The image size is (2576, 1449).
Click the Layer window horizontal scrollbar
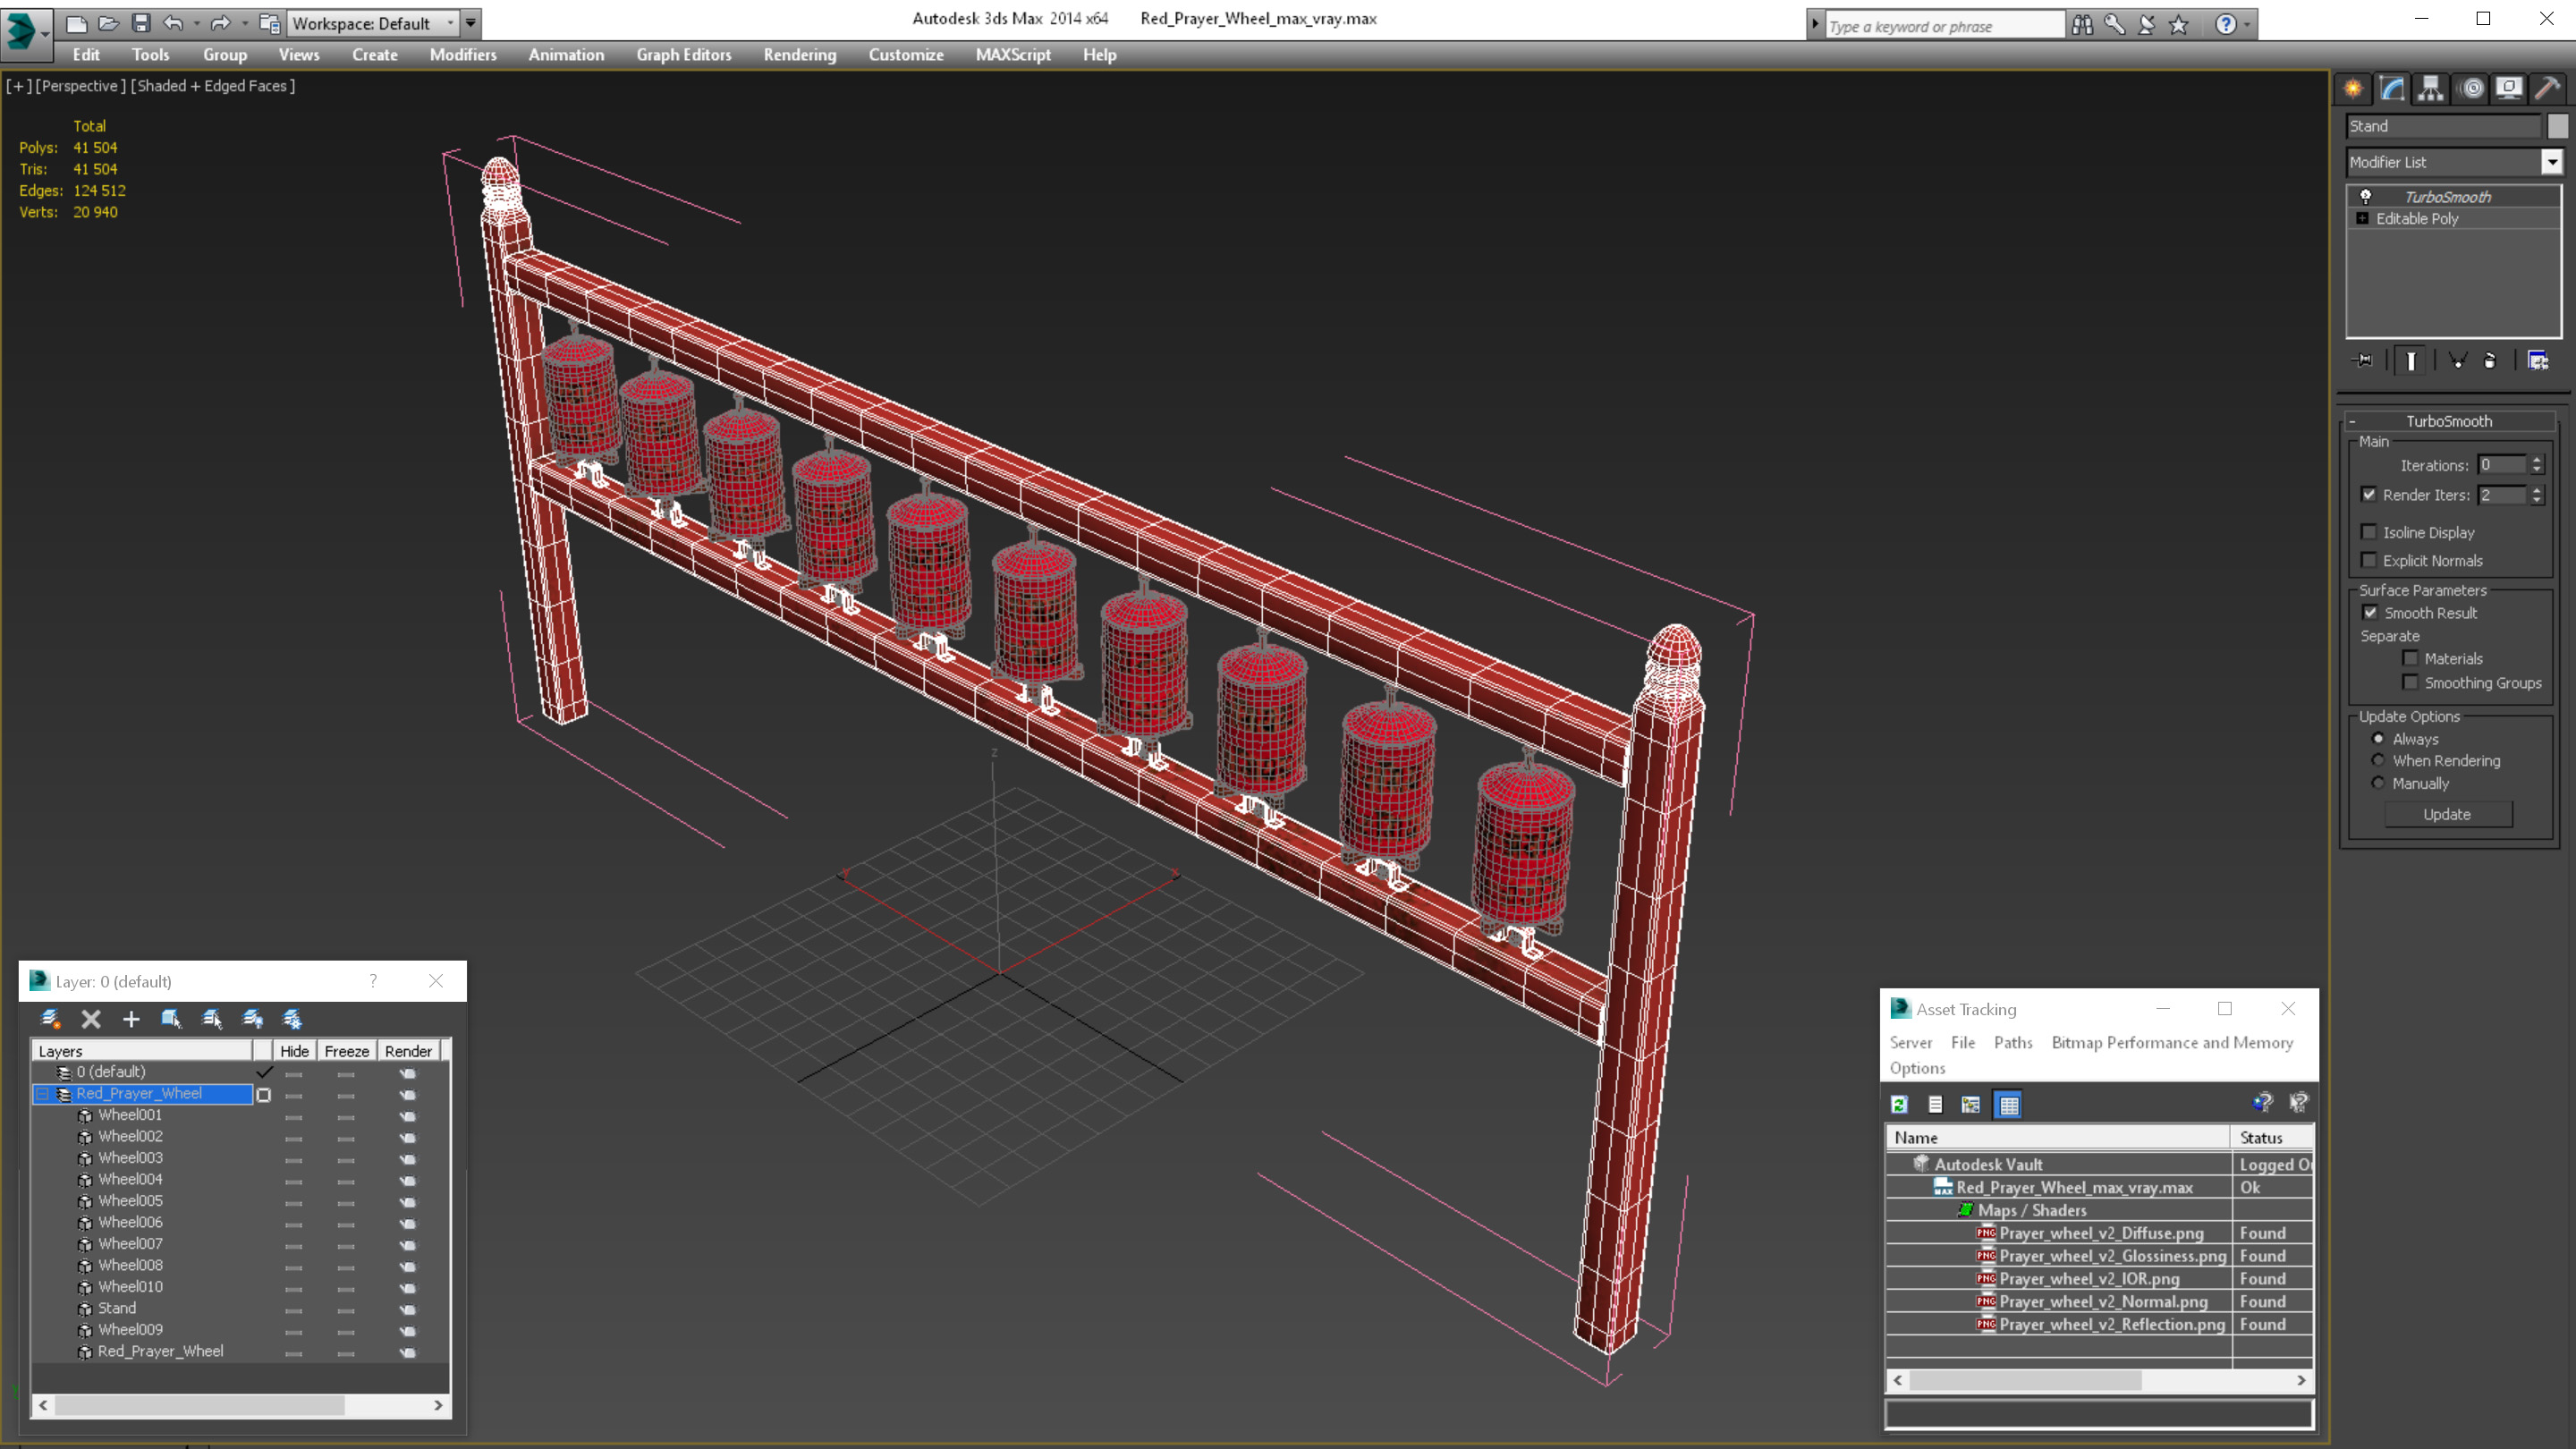tap(240, 1405)
